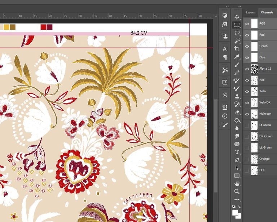Hide the Yello channel eye
The width and height of the screenshot is (277, 222).
pos(247,91)
